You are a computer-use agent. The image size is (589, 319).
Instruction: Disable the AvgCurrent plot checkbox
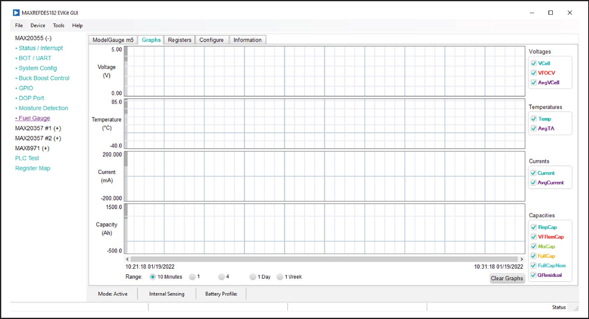point(534,183)
